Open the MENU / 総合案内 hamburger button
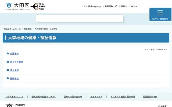The height and width of the screenshot is (107, 172). pos(160,14)
